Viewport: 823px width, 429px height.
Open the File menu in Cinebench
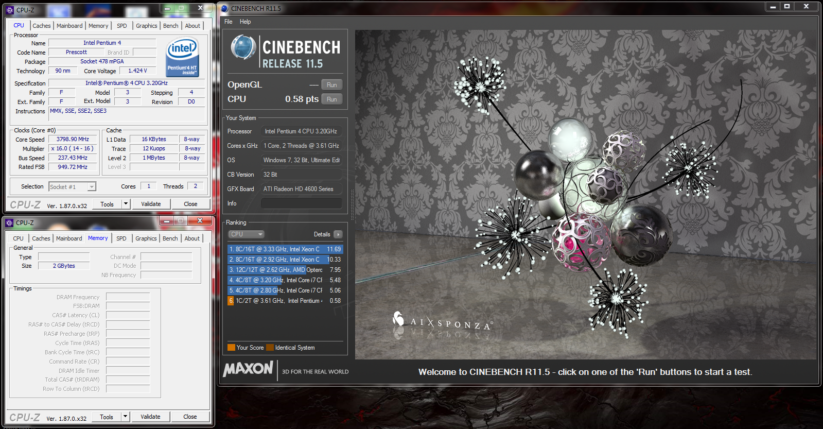click(229, 22)
